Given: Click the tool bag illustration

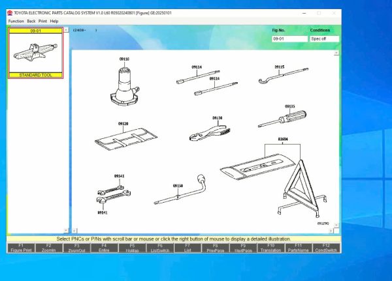Looking at the screenshot, I should 125,140.
